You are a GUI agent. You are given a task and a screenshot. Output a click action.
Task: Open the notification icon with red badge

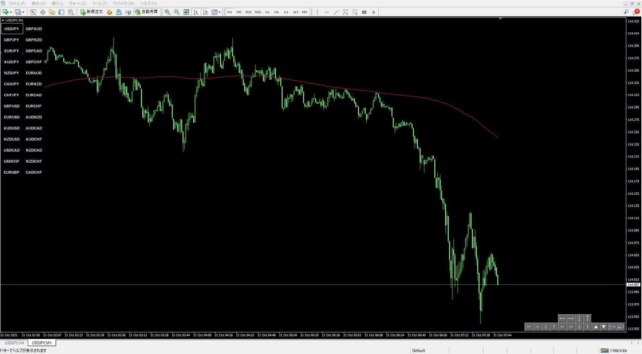[636, 12]
